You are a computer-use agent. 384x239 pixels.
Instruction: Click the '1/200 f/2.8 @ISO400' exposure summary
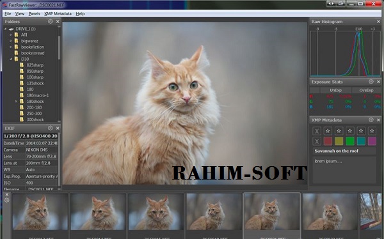(30, 136)
